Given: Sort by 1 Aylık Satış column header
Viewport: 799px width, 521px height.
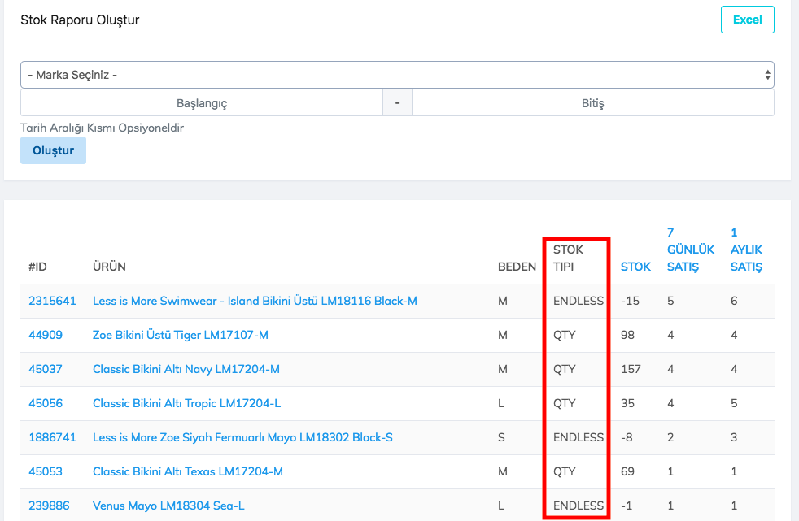Looking at the screenshot, I should [x=746, y=250].
